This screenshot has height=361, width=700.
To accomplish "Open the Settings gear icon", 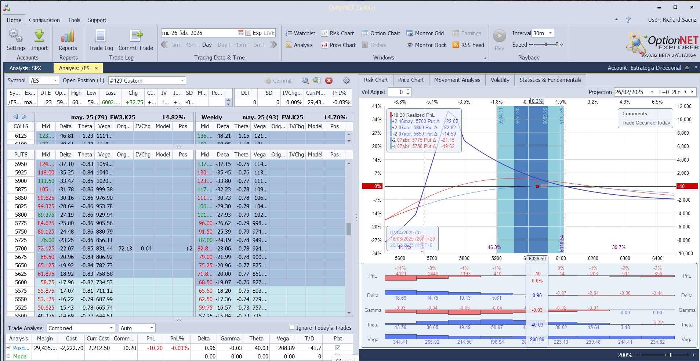I will click(x=16, y=36).
